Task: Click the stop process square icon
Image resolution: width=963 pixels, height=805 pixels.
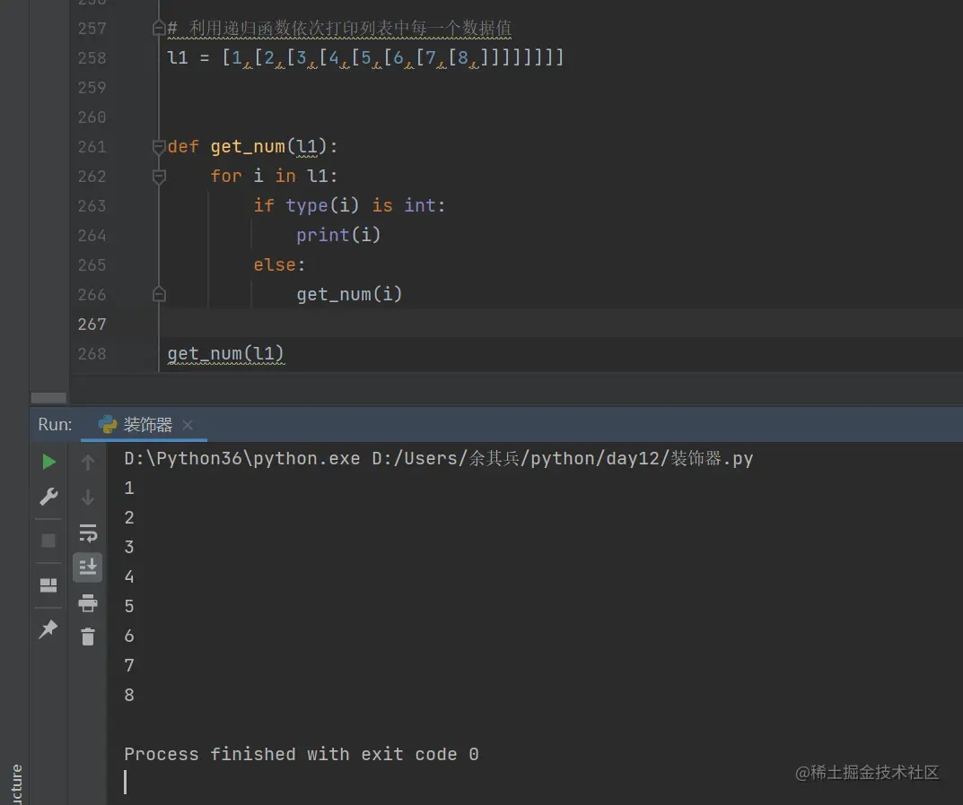Action: tap(48, 541)
